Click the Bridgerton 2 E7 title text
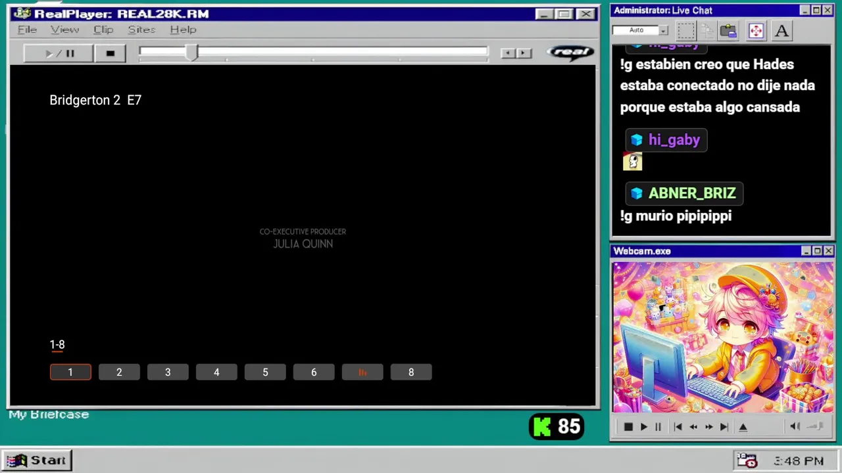This screenshot has width=842, height=473. (x=95, y=100)
